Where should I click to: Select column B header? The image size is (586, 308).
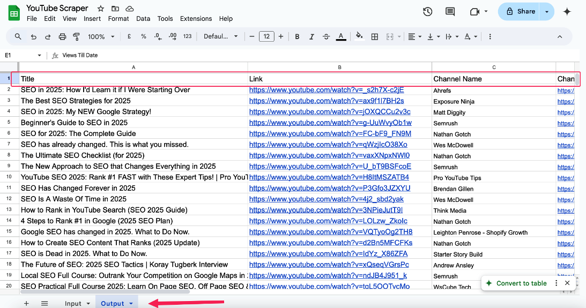coord(340,67)
